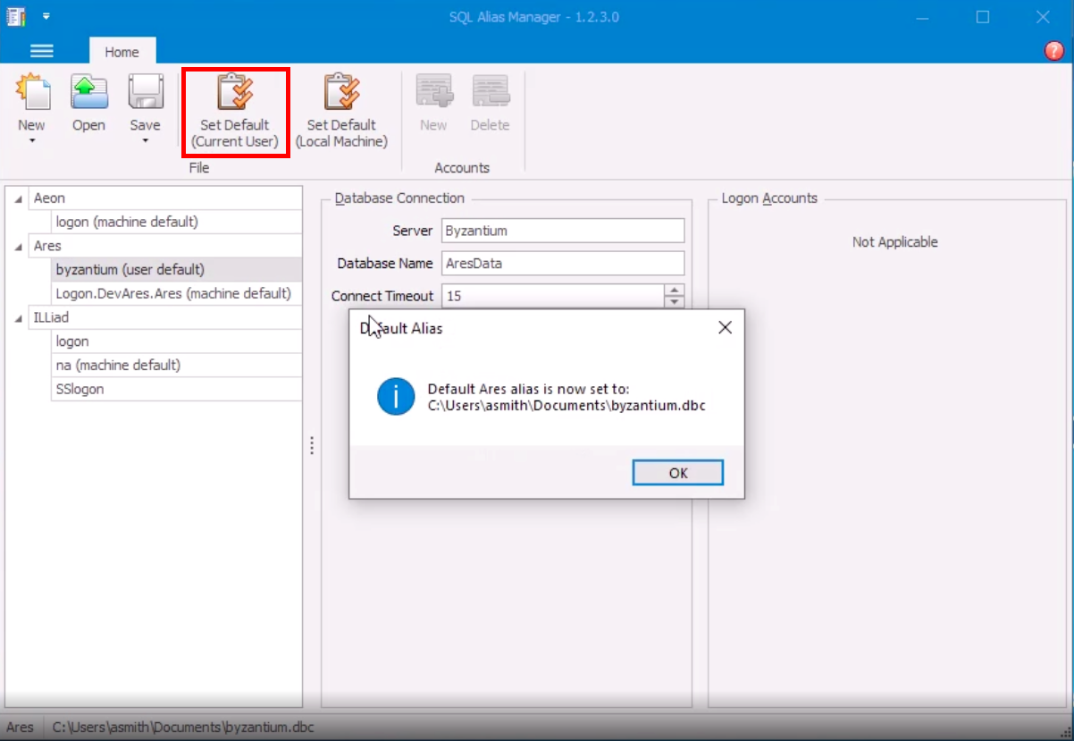1074x741 pixels.
Task: Create a New alias file
Action: coord(32,103)
